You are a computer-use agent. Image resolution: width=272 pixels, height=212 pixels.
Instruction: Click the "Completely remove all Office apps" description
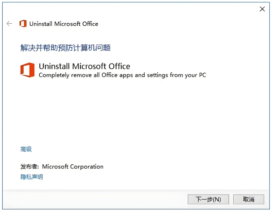click(x=122, y=75)
